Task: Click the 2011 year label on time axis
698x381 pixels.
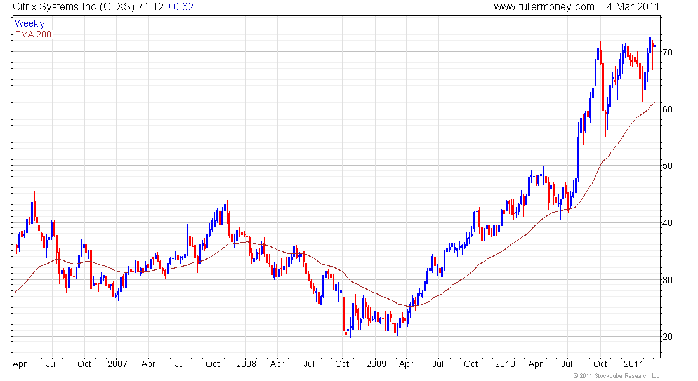Action: click(633, 364)
